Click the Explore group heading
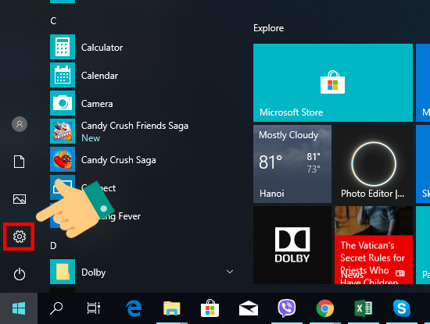This screenshot has width=430, height=324. [268, 28]
